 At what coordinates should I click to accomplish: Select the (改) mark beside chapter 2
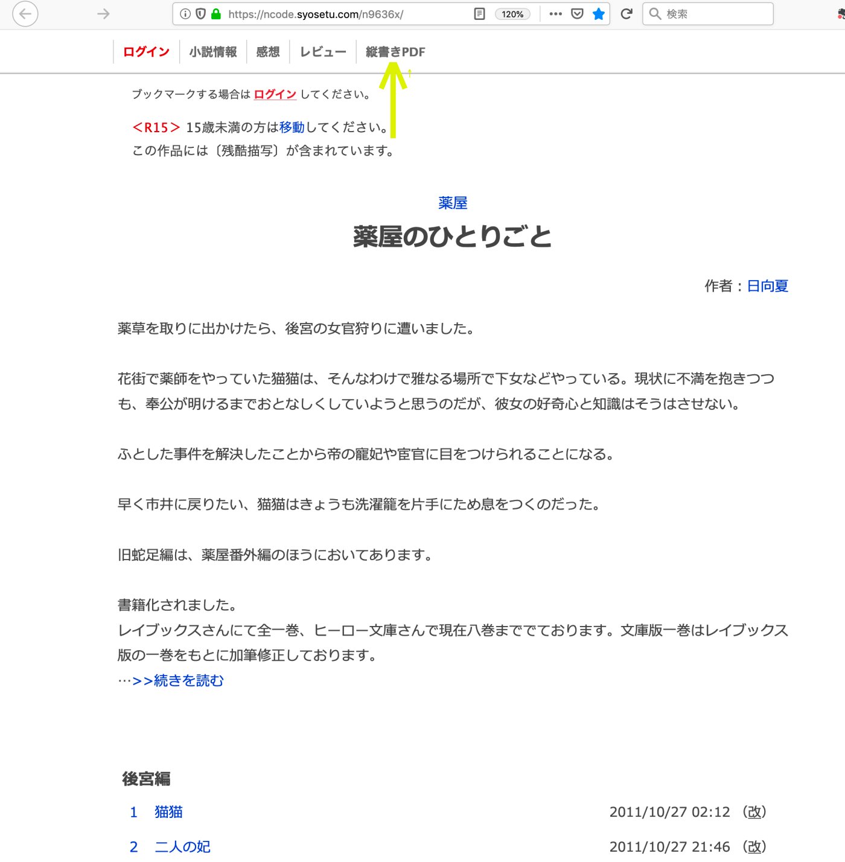pyautogui.click(x=754, y=847)
